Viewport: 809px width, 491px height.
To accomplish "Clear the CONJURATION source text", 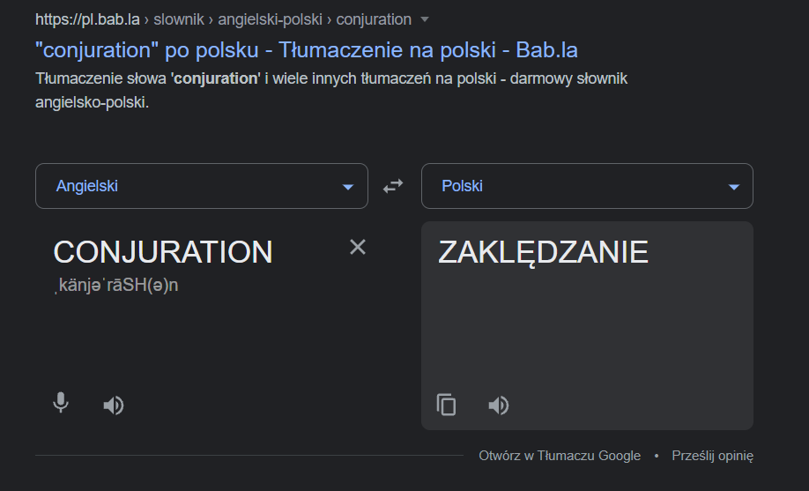I will point(358,248).
